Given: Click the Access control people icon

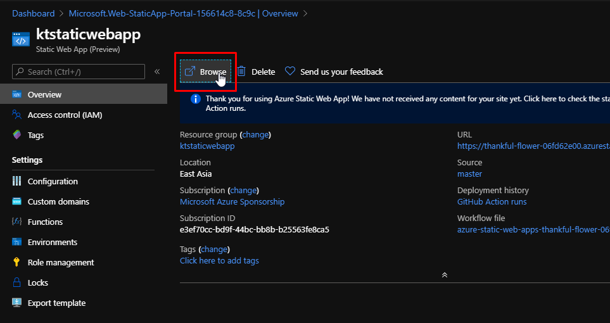Looking at the screenshot, I should [x=16, y=115].
